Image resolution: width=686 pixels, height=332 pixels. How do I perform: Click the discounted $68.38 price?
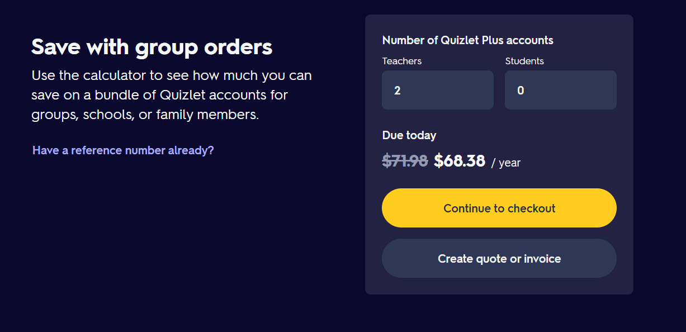(x=459, y=161)
